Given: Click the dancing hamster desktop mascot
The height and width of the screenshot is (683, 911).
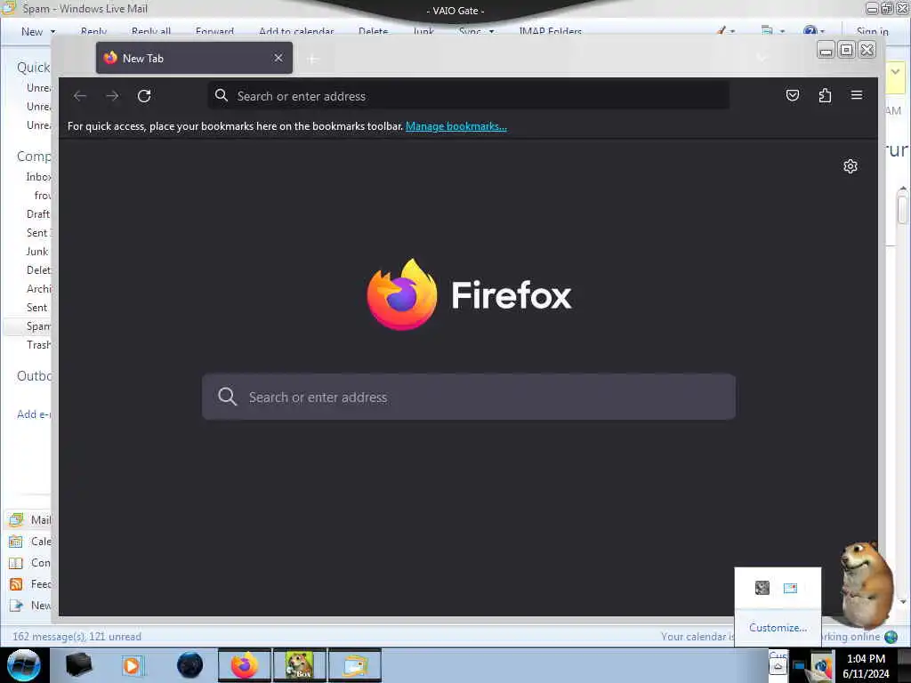Looking at the screenshot, I should click(866, 583).
